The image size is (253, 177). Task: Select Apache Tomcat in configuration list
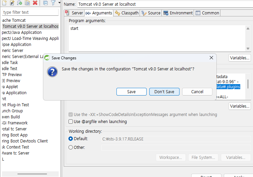pyautogui.click(x=14, y=20)
